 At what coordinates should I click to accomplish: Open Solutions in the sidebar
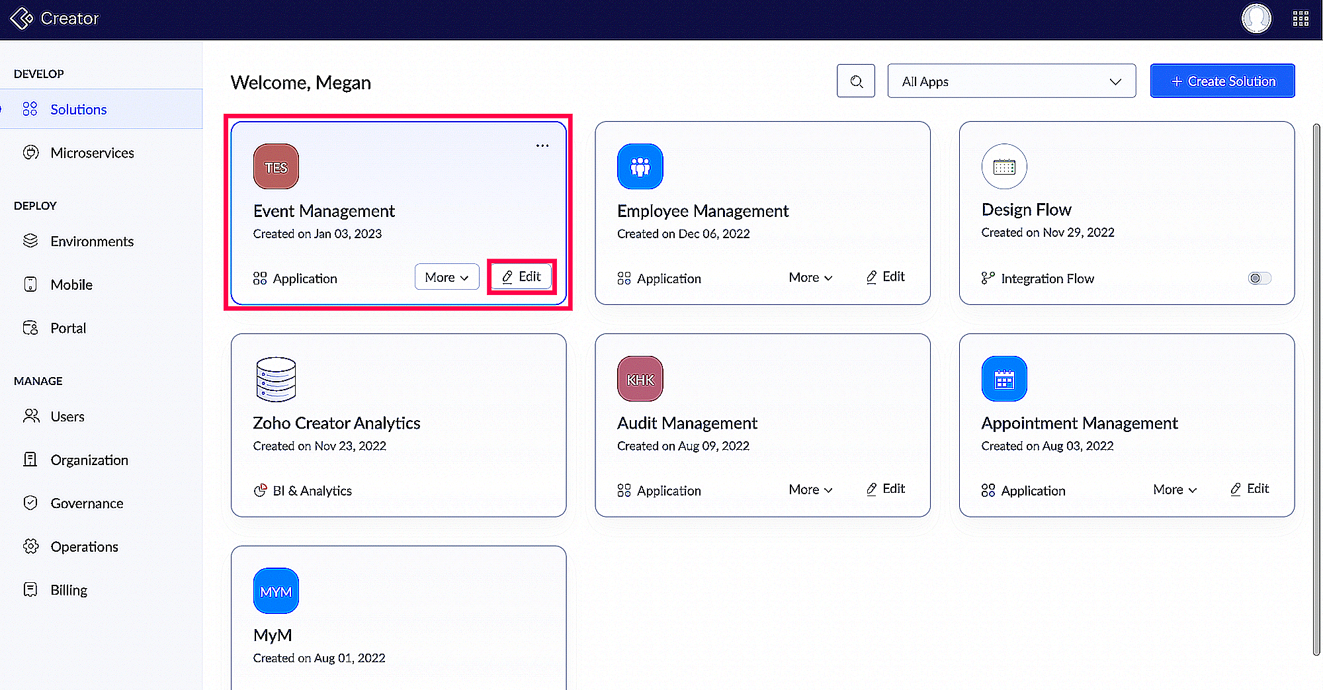(101, 109)
